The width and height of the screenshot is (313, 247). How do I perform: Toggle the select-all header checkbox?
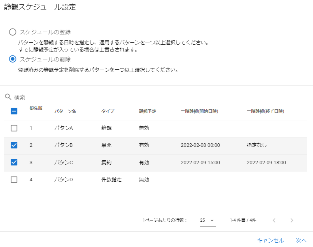tap(14, 111)
